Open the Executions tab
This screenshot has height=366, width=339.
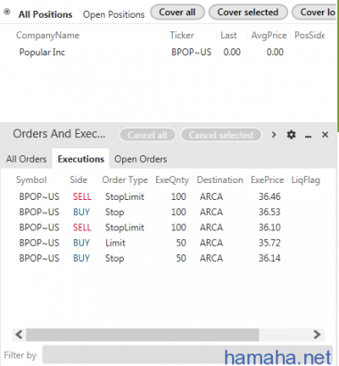tap(81, 159)
